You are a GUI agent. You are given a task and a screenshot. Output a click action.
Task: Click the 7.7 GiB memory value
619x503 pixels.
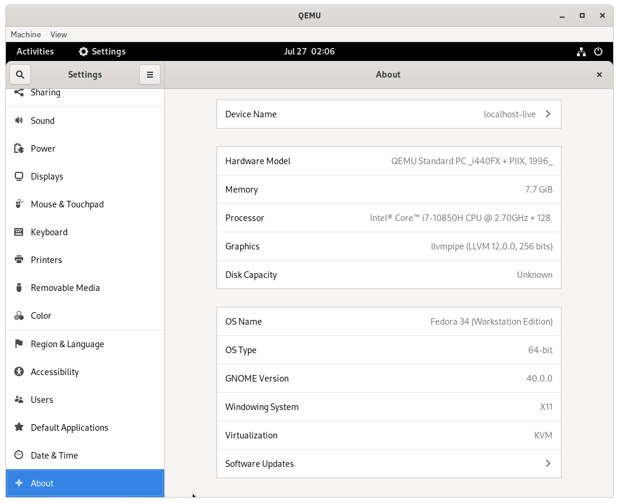538,190
